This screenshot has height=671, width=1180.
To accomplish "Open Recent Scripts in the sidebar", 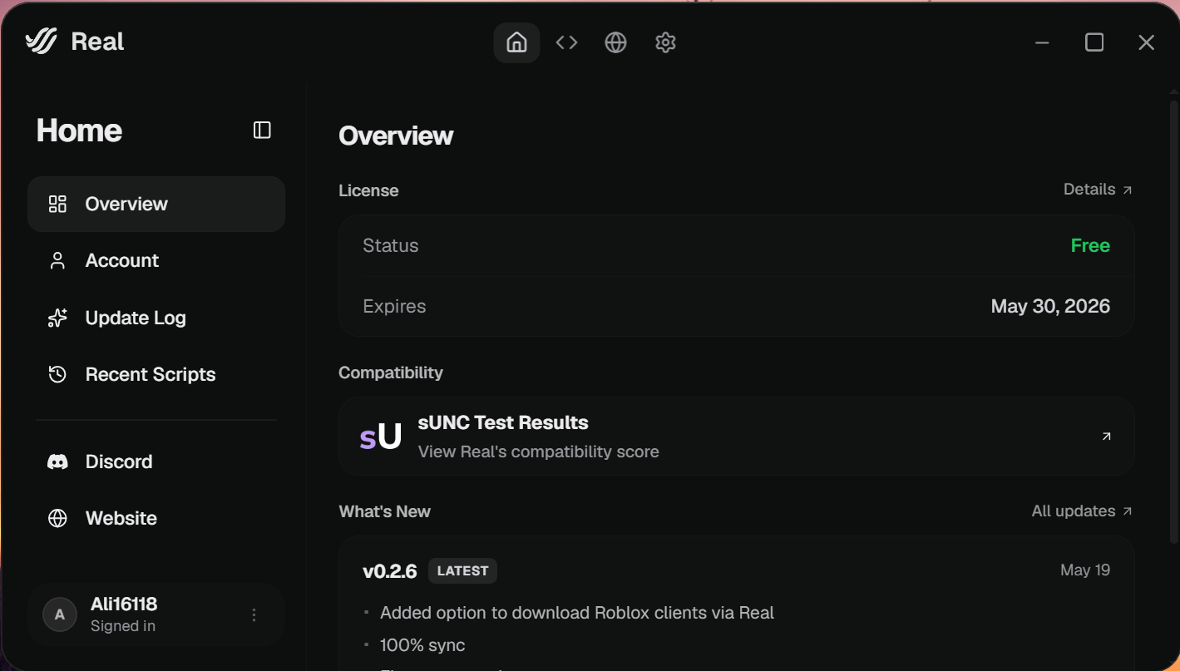I will point(156,374).
